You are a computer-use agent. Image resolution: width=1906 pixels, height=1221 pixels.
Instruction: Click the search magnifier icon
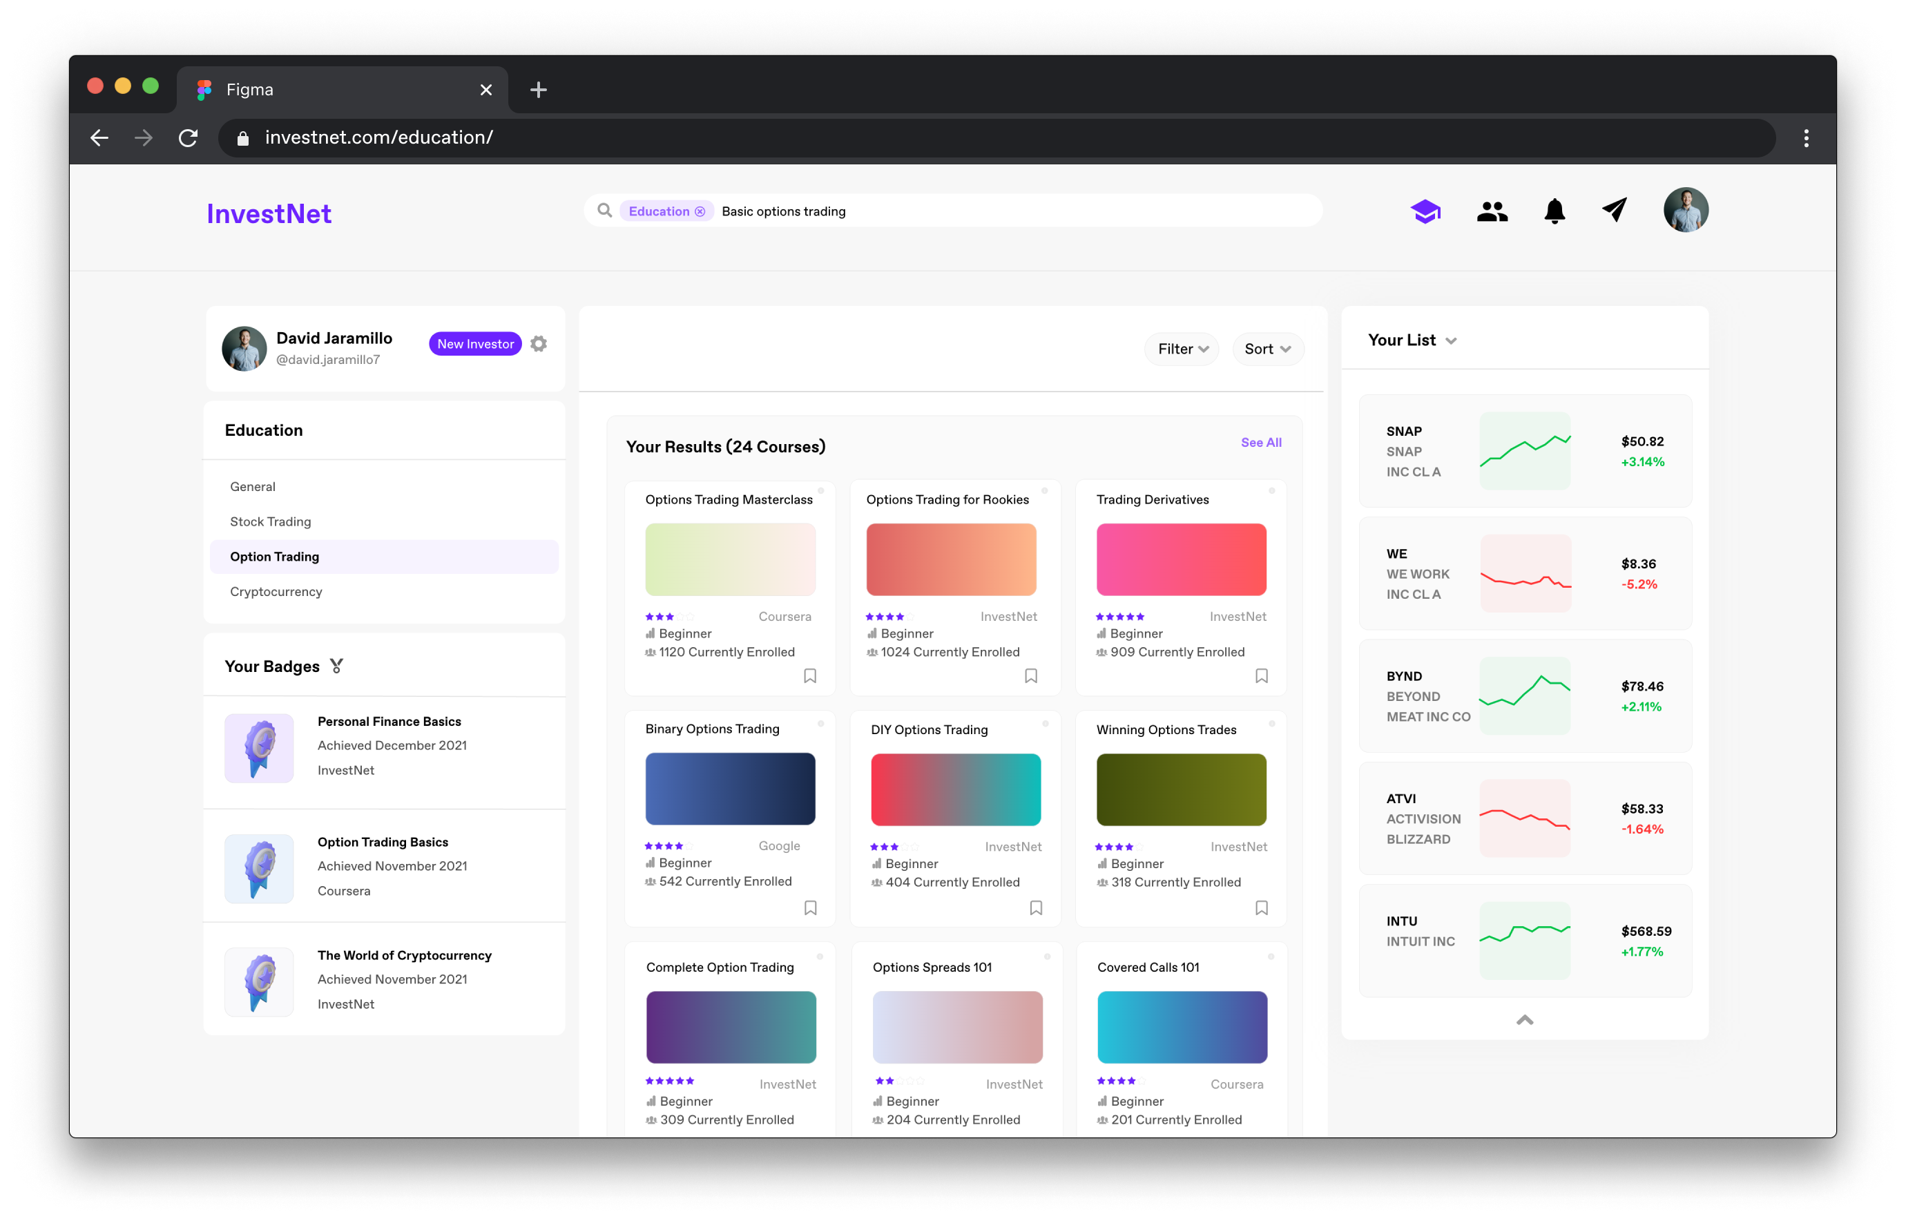pyautogui.click(x=604, y=210)
